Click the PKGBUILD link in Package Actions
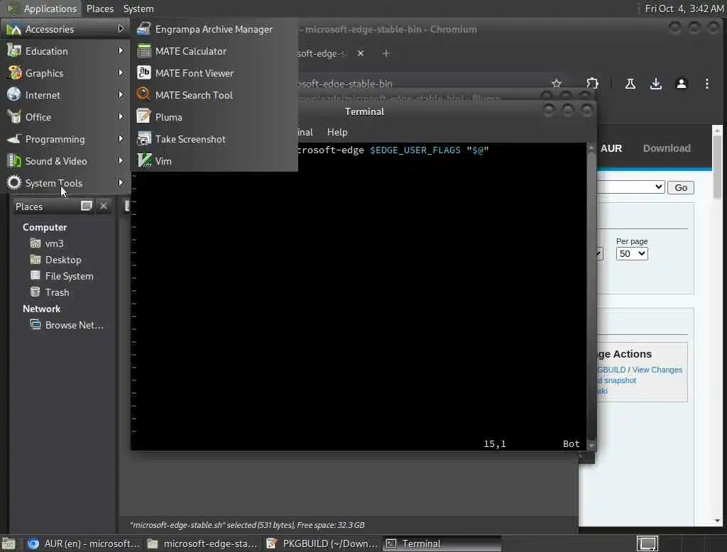 click(x=611, y=370)
